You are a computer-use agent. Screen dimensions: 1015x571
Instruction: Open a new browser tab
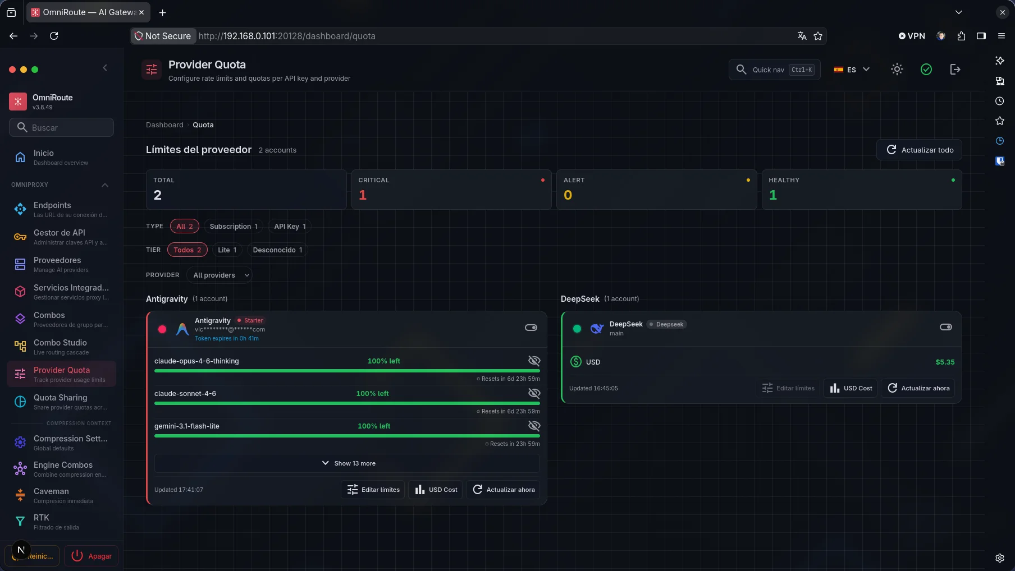point(162,12)
